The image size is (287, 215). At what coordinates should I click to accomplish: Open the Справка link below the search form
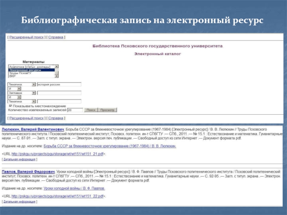coord(56,118)
